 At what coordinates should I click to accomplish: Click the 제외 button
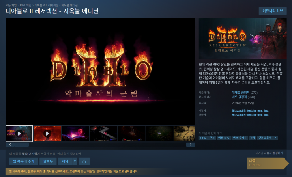[65, 161]
